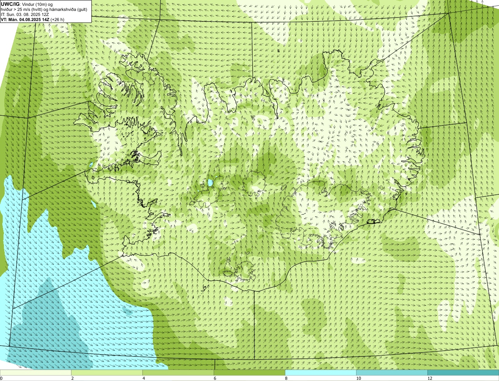This screenshot has width=499, height=381.
Task: Click the 8–10 m/s light cyan legend segment
Action: (321, 373)
